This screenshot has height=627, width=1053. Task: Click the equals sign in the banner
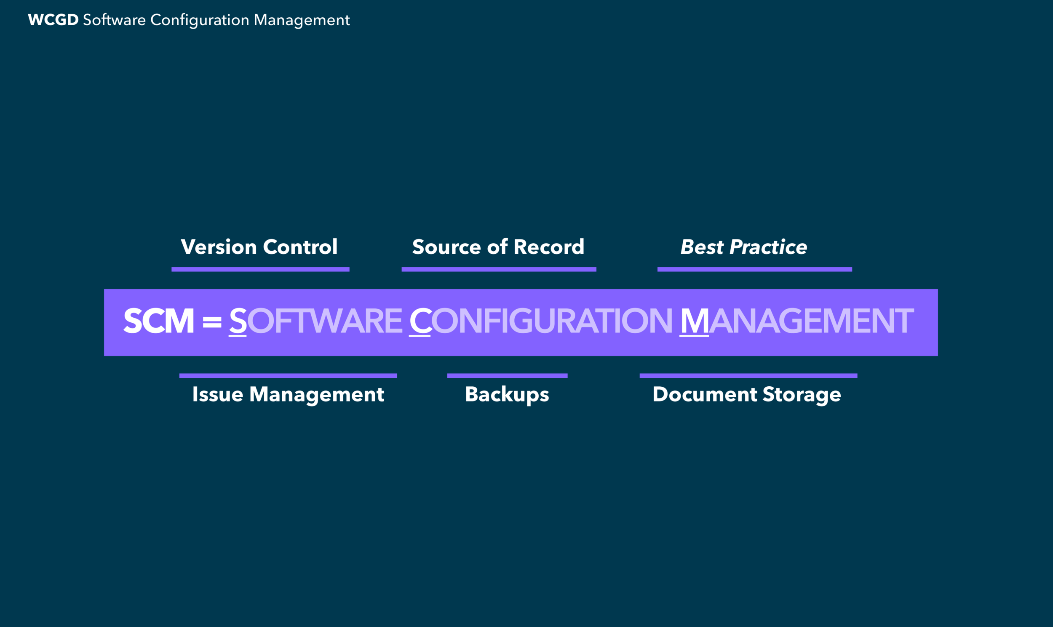212,322
